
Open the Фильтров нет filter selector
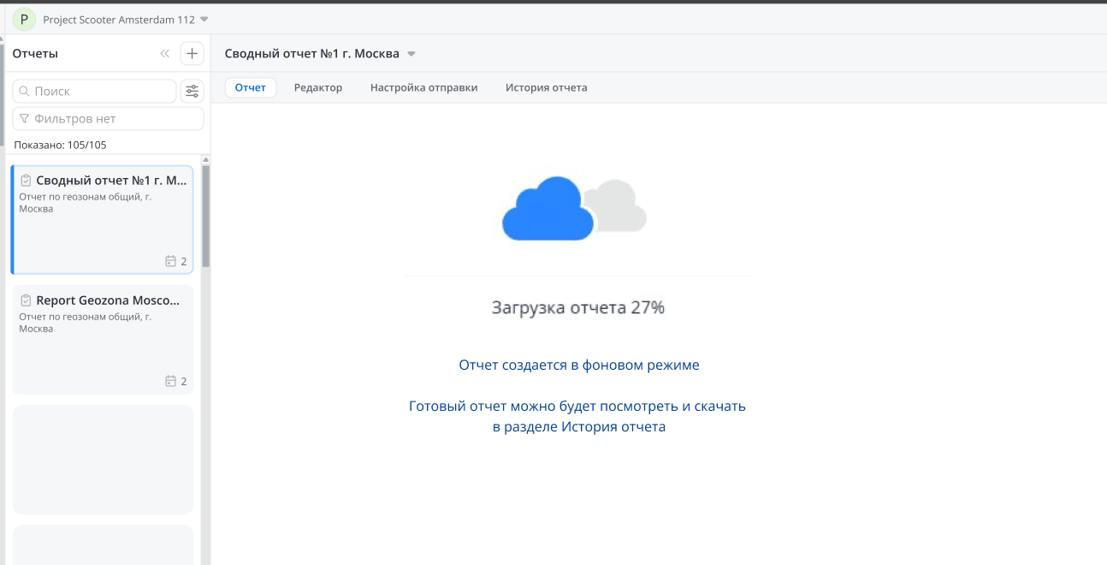(x=108, y=119)
